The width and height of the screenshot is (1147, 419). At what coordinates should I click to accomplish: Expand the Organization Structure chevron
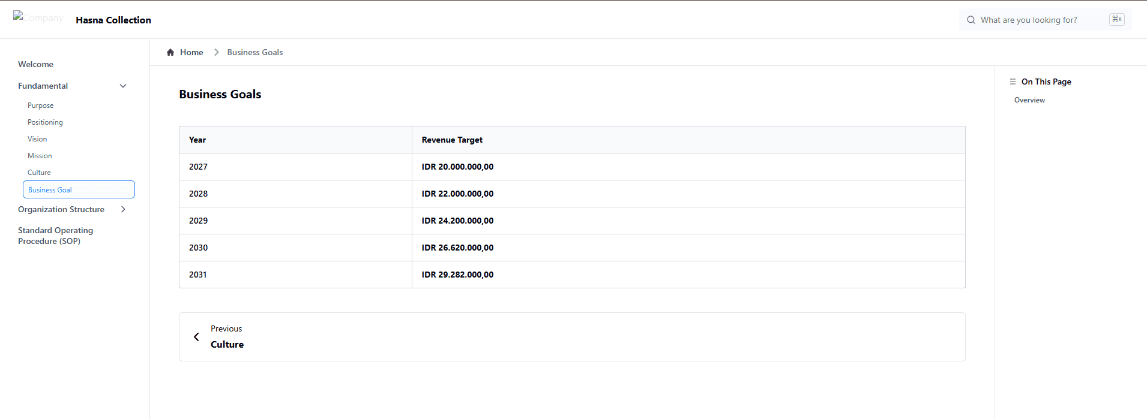[123, 209]
